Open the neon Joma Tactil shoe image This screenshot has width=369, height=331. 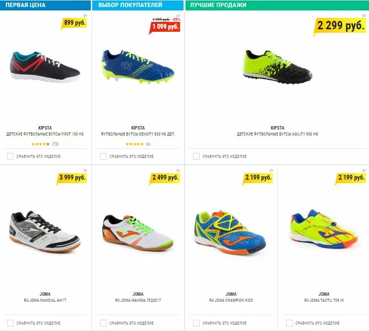pos(324,229)
